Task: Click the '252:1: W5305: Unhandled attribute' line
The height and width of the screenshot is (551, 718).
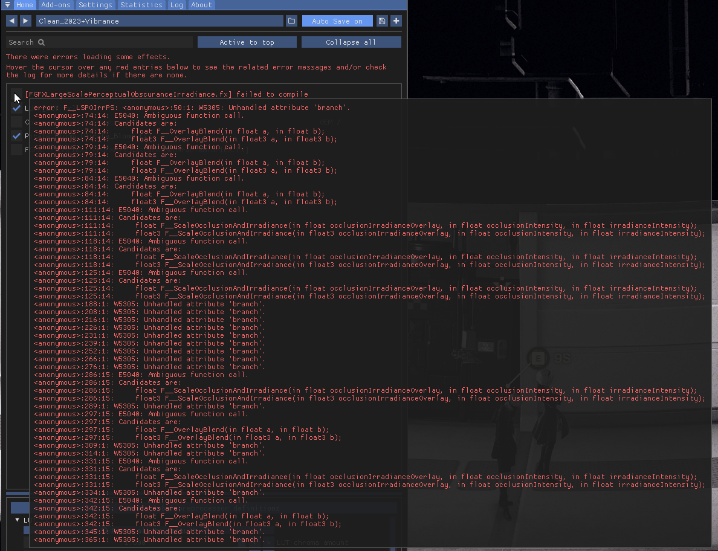Action: (x=149, y=351)
